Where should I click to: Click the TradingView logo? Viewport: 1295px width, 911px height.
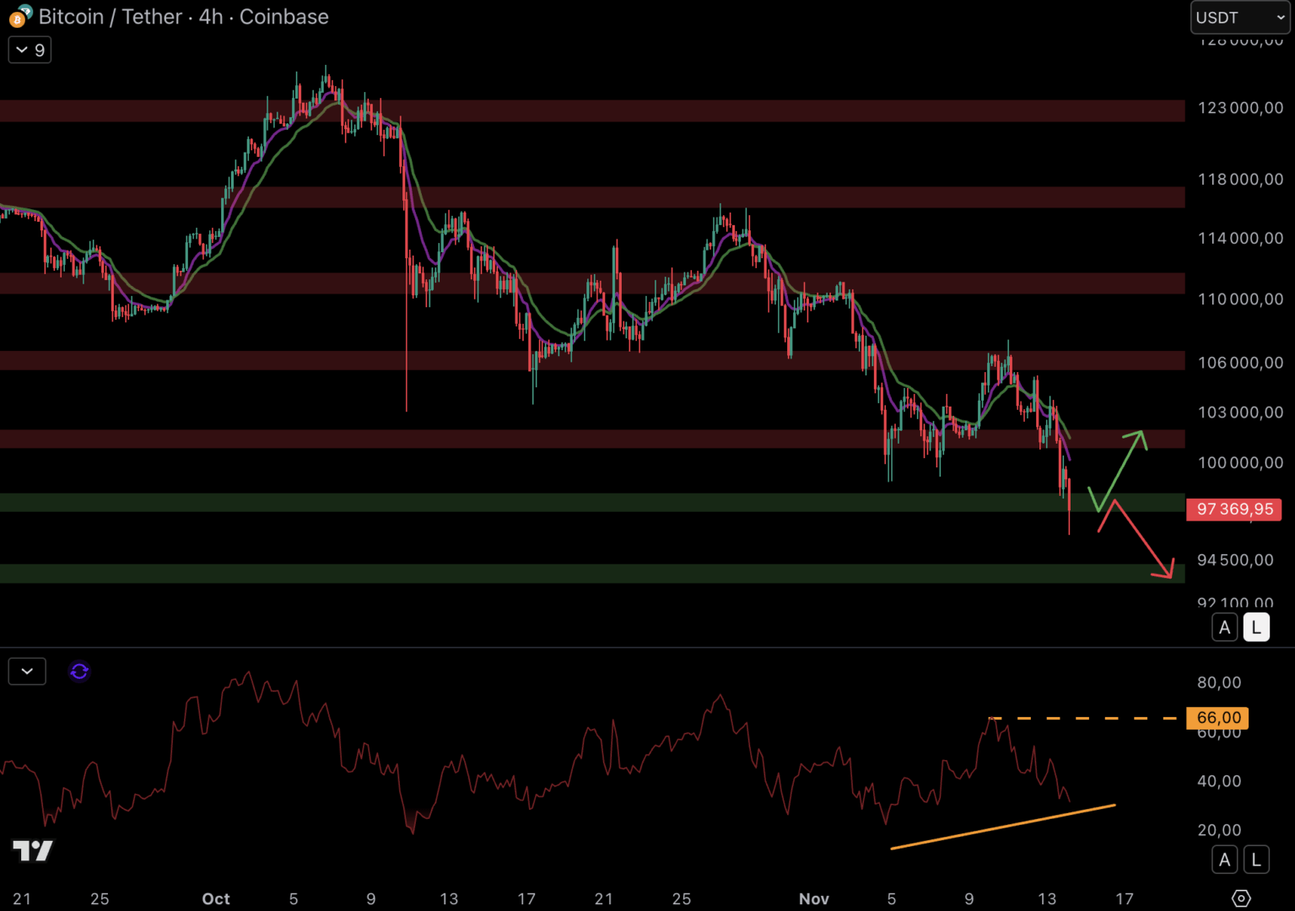(33, 850)
